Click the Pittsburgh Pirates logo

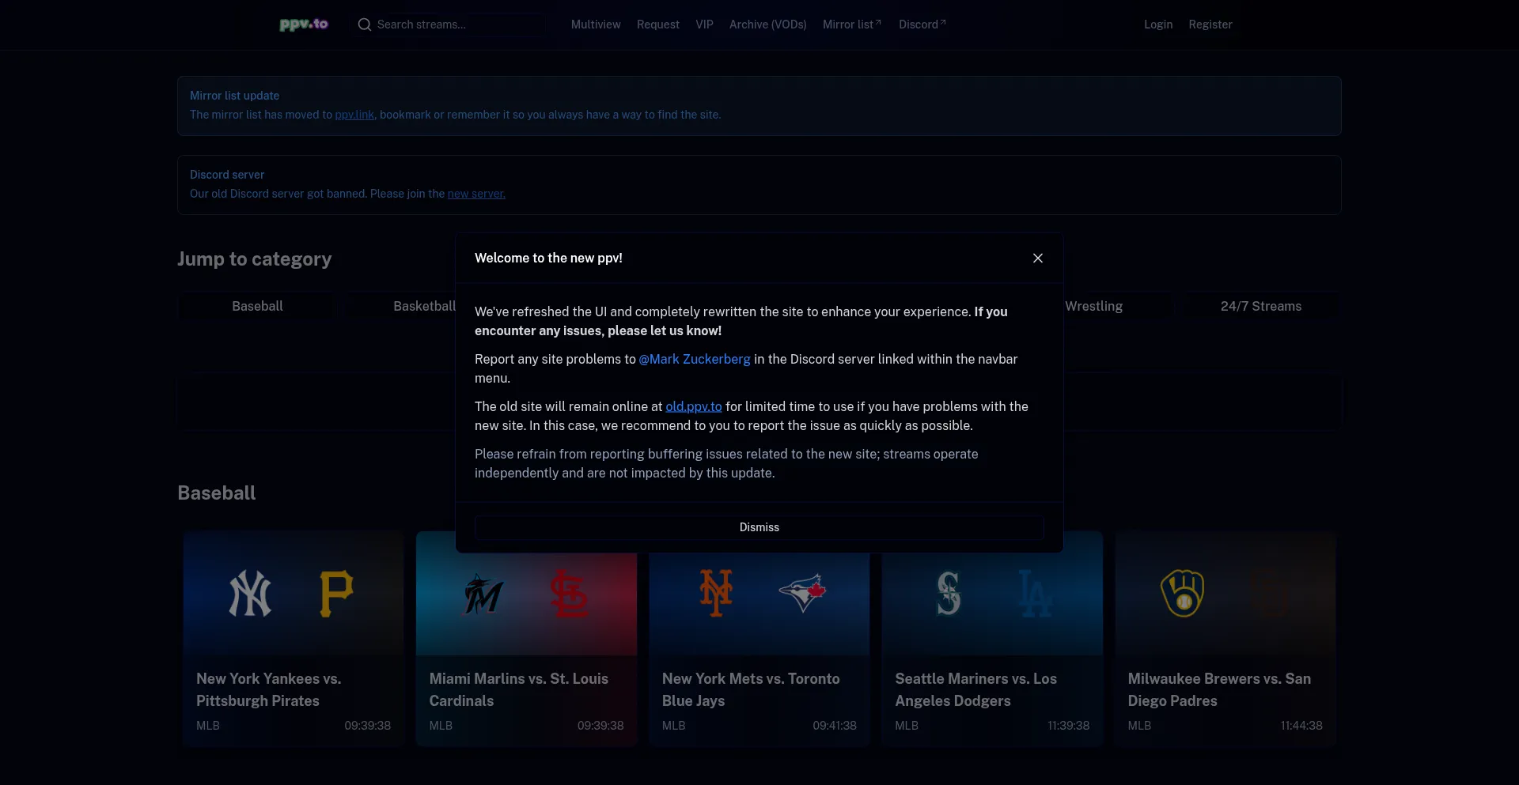(x=336, y=593)
